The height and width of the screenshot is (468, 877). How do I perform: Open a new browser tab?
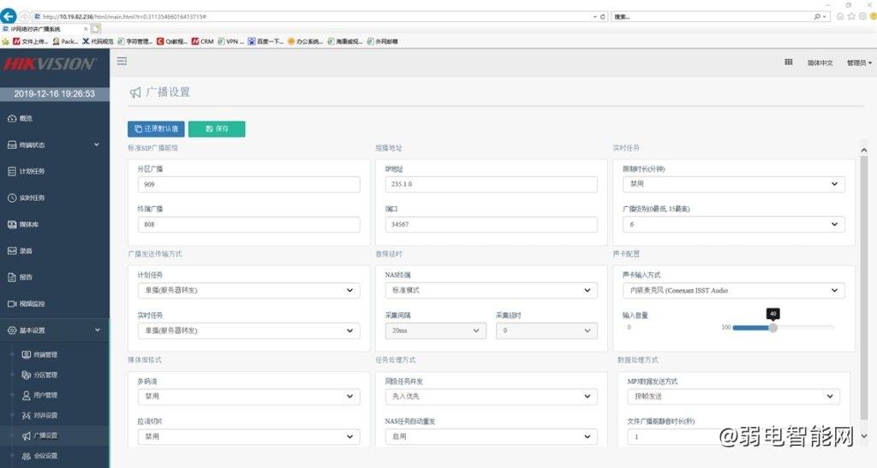[96, 29]
